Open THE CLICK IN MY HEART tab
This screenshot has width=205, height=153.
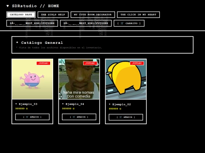(138, 15)
